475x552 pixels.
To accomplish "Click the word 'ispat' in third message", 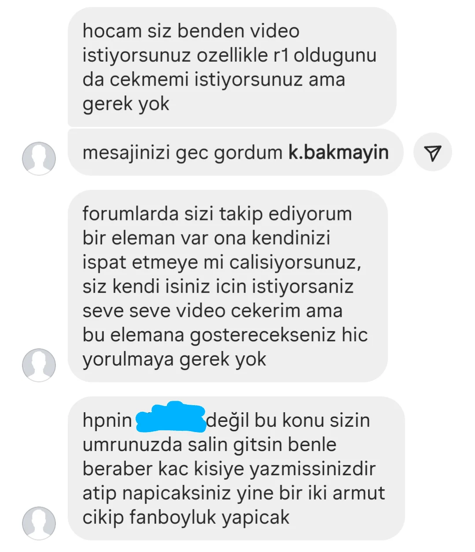I will tap(104, 263).
